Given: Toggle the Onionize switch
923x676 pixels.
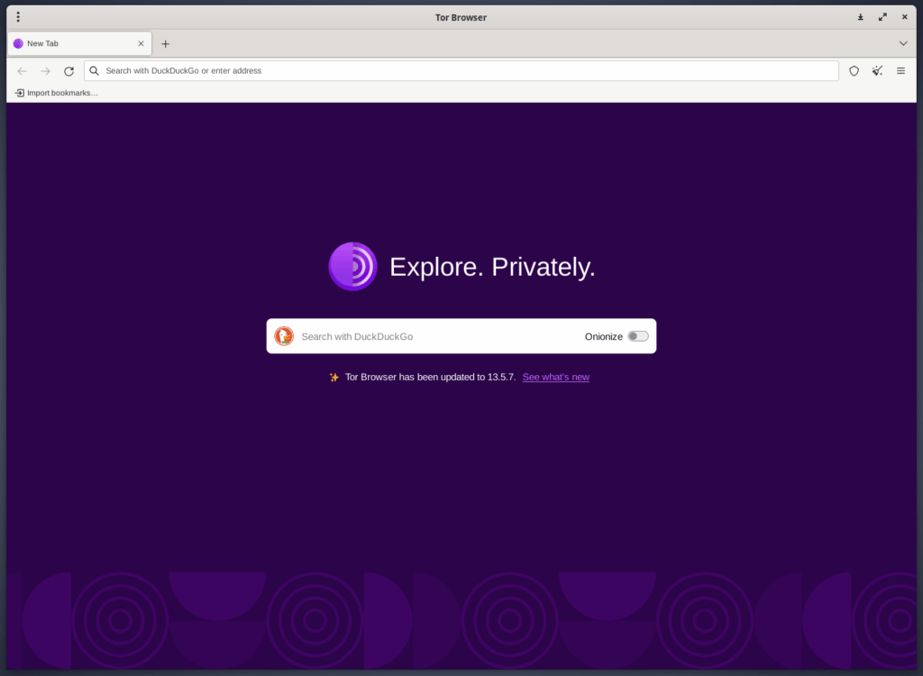Looking at the screenshot, I should point(638,336).
